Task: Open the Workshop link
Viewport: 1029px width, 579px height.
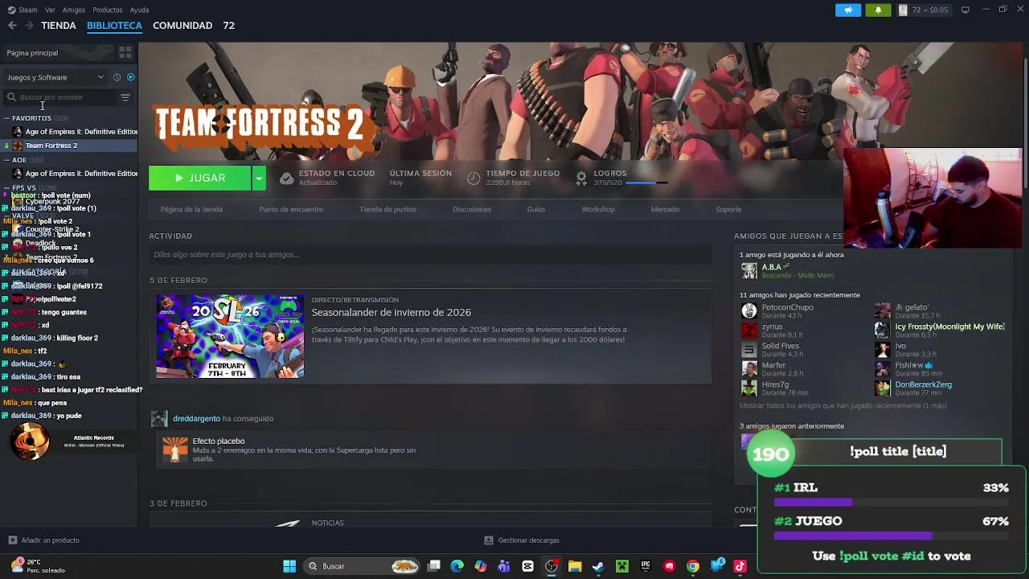Action: click(x=598, y=209)
